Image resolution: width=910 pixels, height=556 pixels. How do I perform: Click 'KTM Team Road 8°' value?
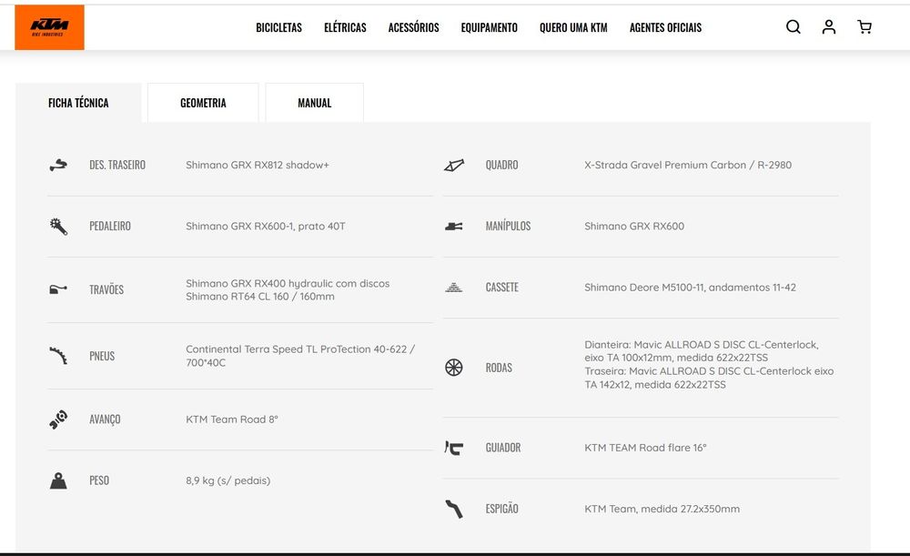(231, 419)
